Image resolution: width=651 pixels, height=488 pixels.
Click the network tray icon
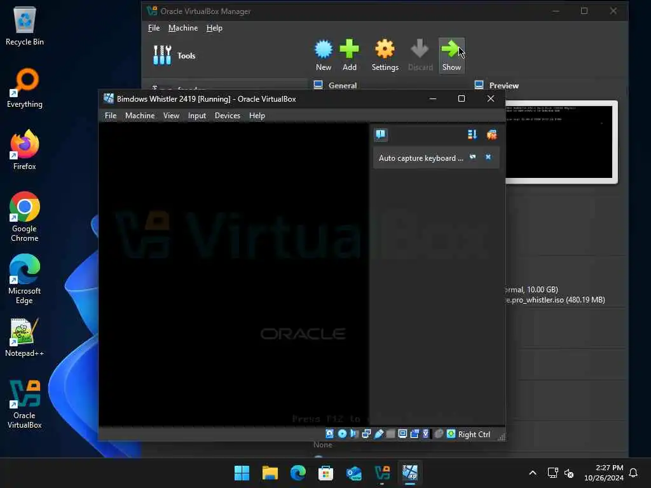[x=552, y=473]
